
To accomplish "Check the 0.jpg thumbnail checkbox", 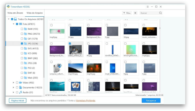I will click(107, 25).
